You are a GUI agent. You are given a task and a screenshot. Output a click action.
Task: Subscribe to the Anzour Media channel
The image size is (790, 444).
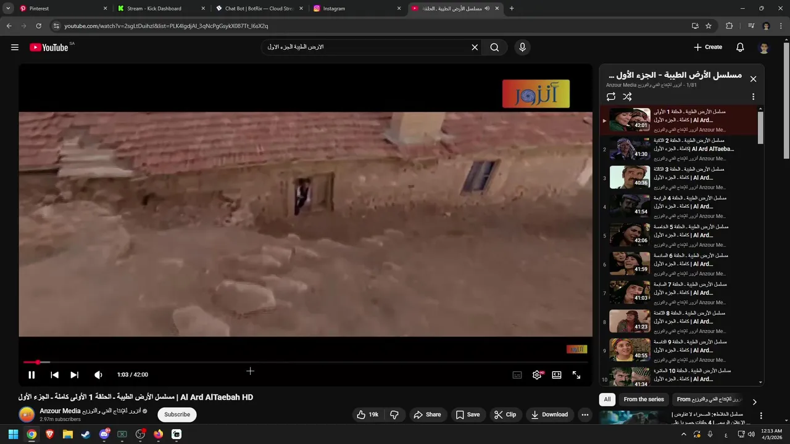(177, 414)
